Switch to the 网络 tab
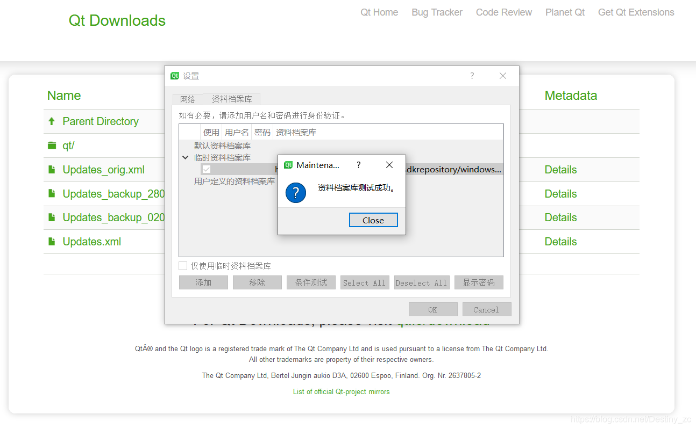Screen dimensions: 696x429 (187, 99)
